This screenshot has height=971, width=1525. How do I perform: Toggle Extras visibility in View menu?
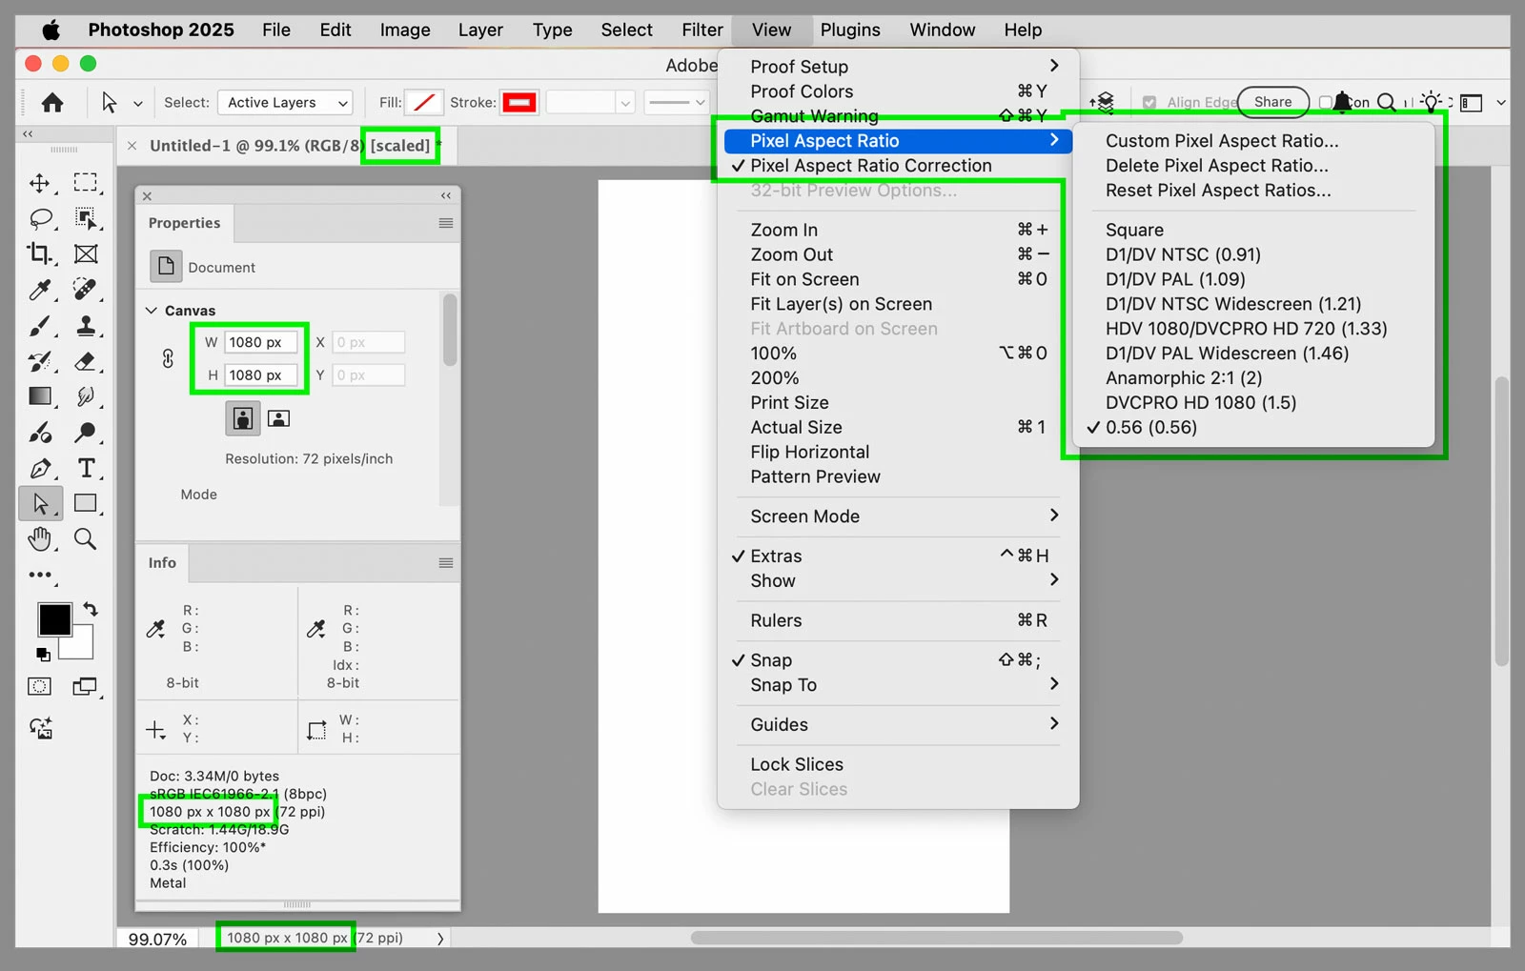(x=897, y=556)
